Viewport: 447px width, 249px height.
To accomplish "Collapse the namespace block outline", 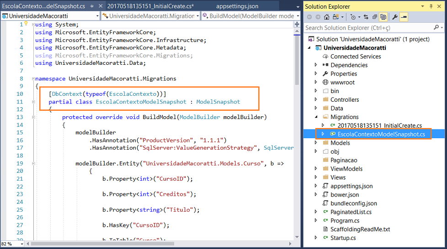I will point(33,78).
